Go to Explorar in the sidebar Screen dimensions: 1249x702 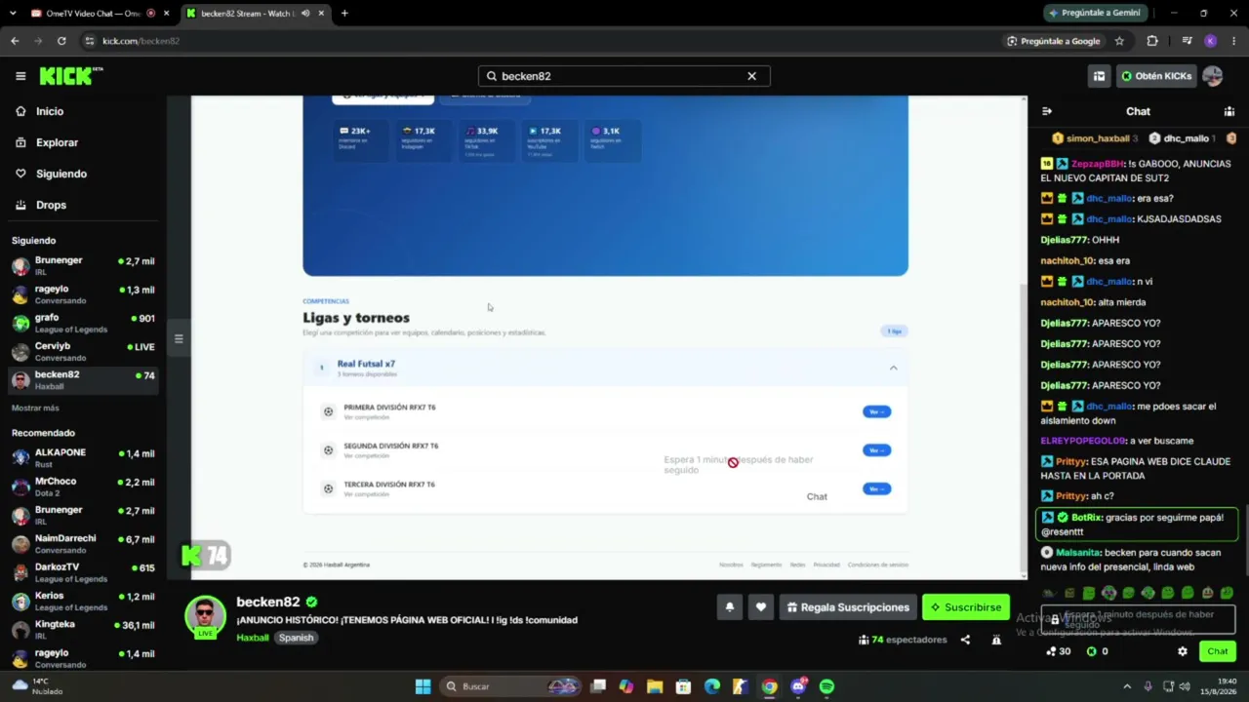[x=57, y=142]
